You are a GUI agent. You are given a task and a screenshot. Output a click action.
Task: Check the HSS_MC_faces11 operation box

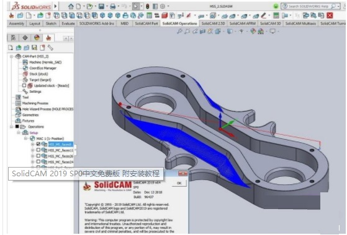pos(38,150)
